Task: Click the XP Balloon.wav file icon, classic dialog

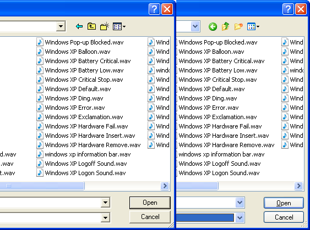Action: point(40,52)
